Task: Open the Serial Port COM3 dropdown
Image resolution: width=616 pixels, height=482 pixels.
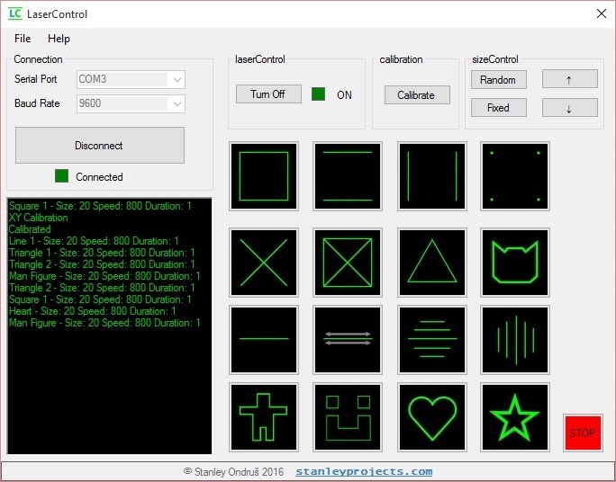Action: (131, 80)
